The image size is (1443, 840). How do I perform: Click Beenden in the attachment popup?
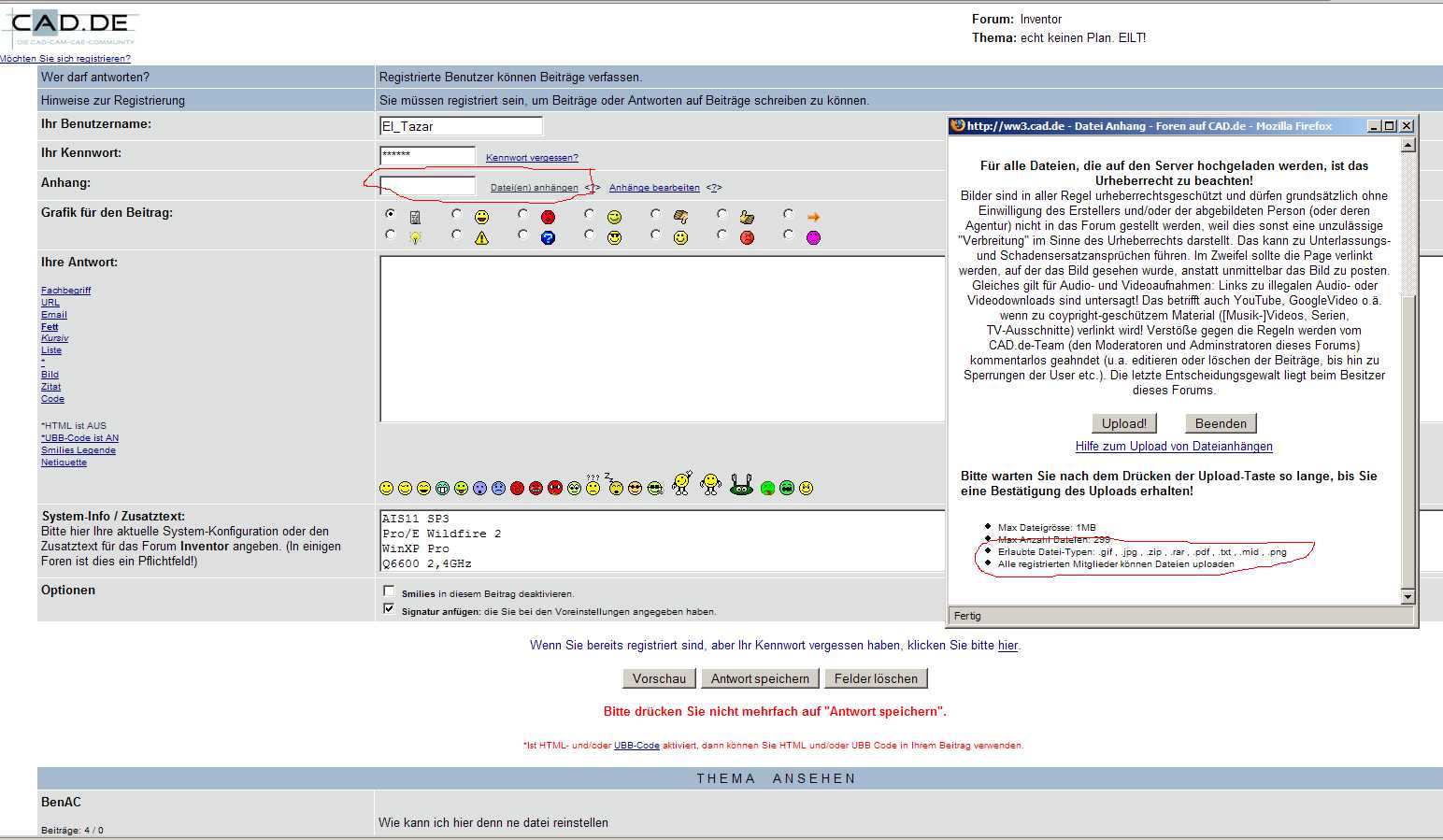[x=1221, y=423]
